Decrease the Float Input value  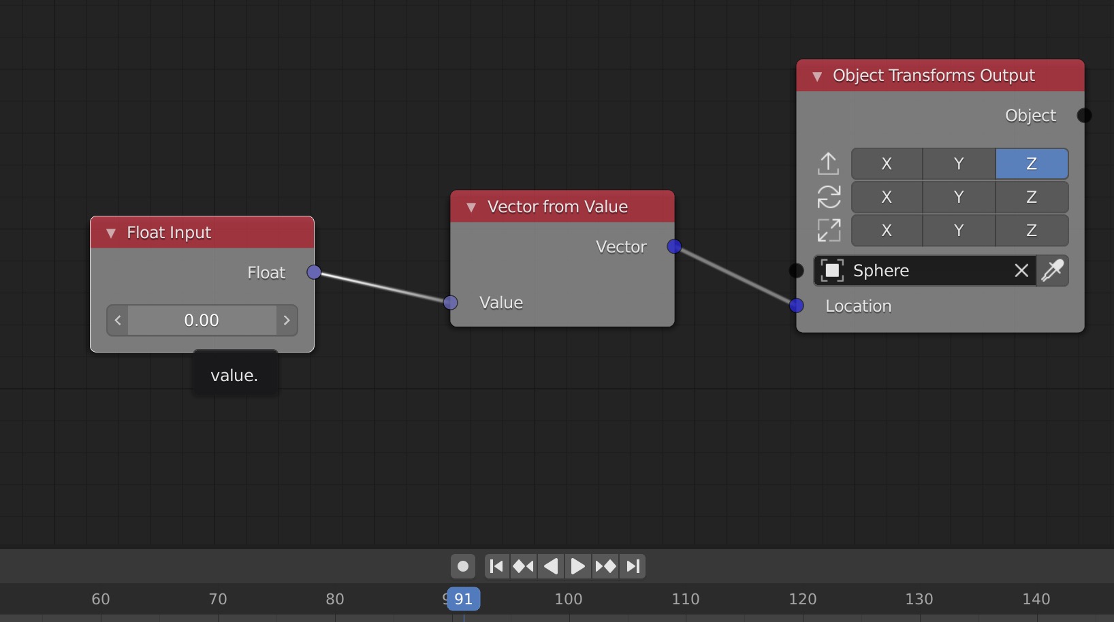[x=118, y=321]
